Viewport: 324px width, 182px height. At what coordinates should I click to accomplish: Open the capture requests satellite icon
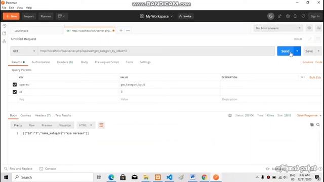[x=279, y=16]
